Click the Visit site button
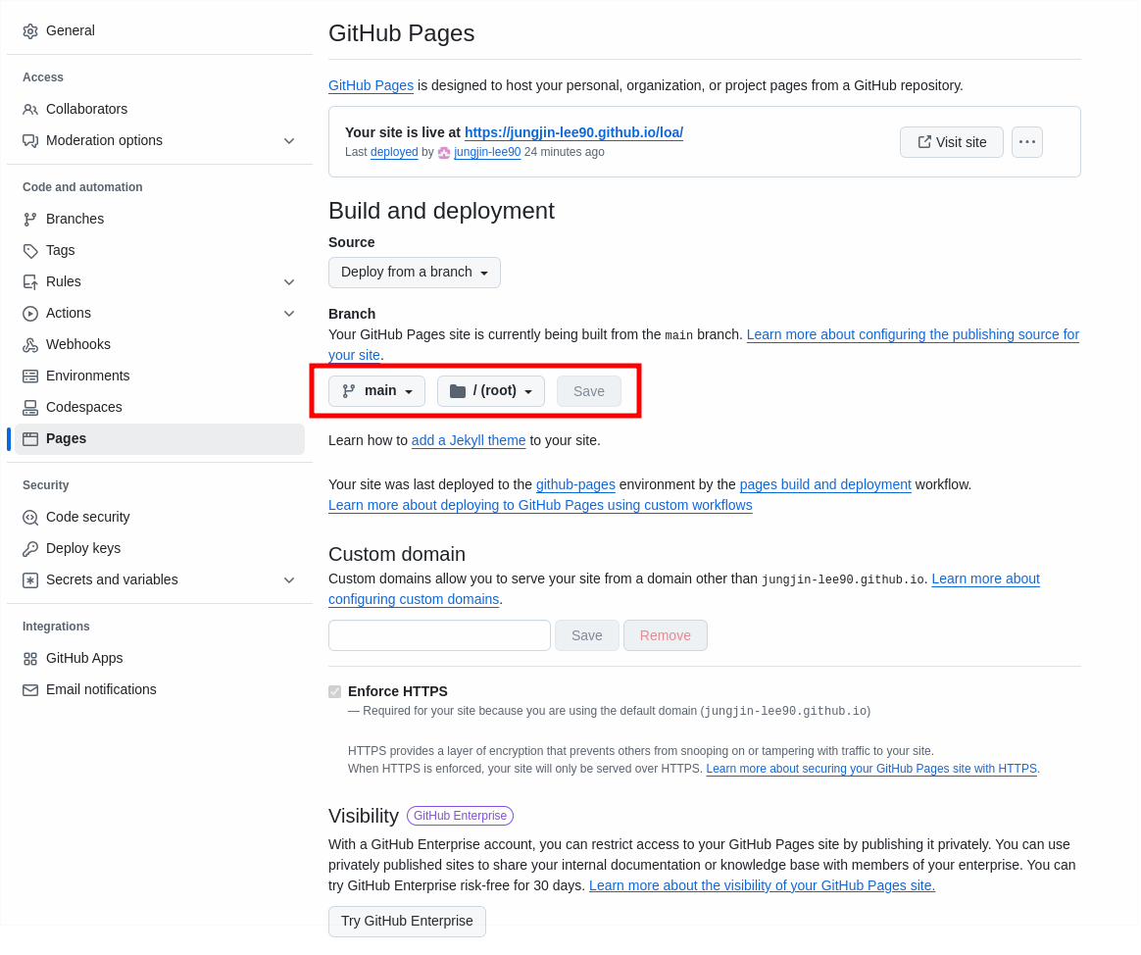 (x=951, y=142)
